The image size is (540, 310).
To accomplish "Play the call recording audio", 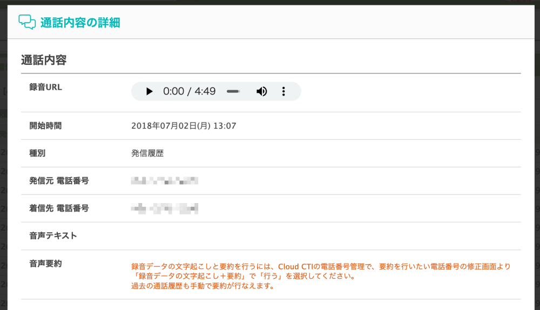I will click(149, 91).
